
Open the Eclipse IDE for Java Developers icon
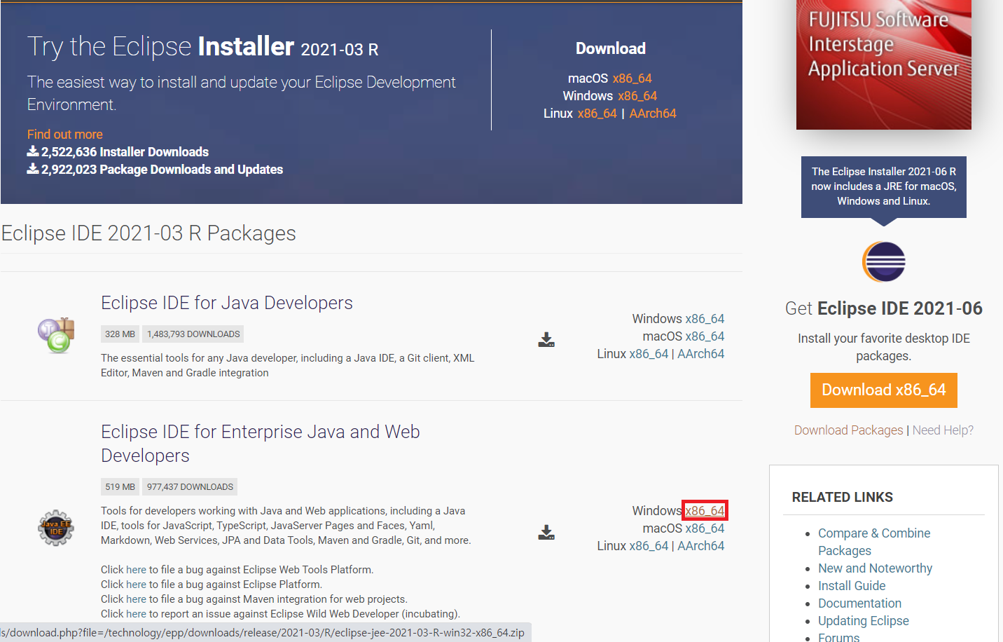pos(56,335)
